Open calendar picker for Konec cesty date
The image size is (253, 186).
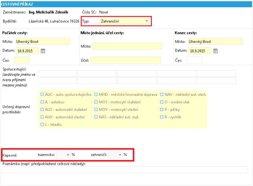click(215, 51)
